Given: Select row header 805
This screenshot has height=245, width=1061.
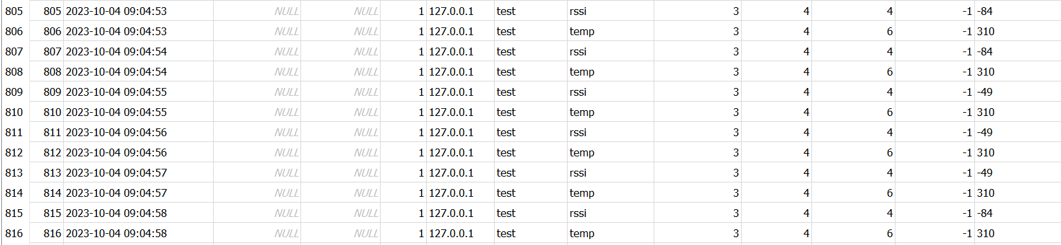Looking at the screenshot, I should coord(14,11).
